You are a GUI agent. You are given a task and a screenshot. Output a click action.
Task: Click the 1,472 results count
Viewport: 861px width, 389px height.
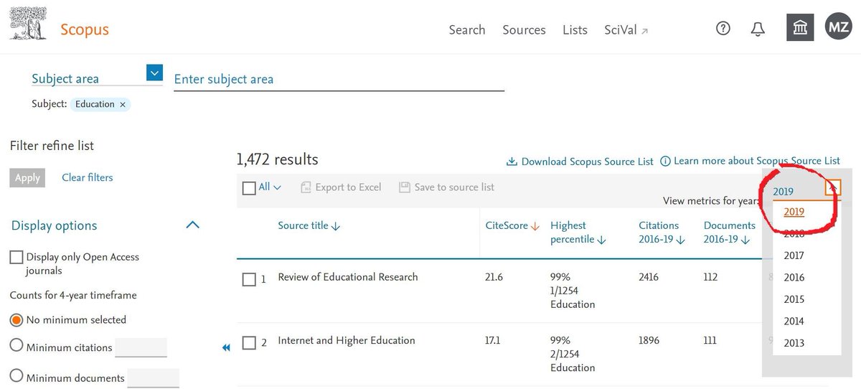click(x=277, y=159)
